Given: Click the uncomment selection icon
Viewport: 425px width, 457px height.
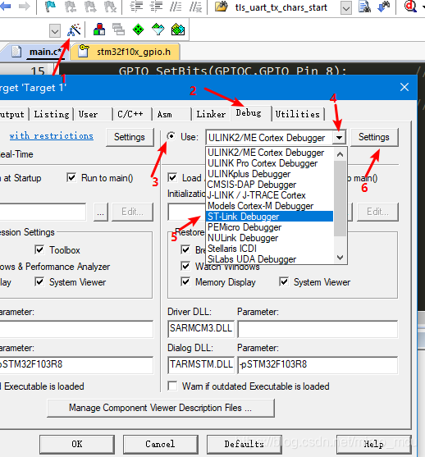Looking at the screenshot, I should [195, 7].
